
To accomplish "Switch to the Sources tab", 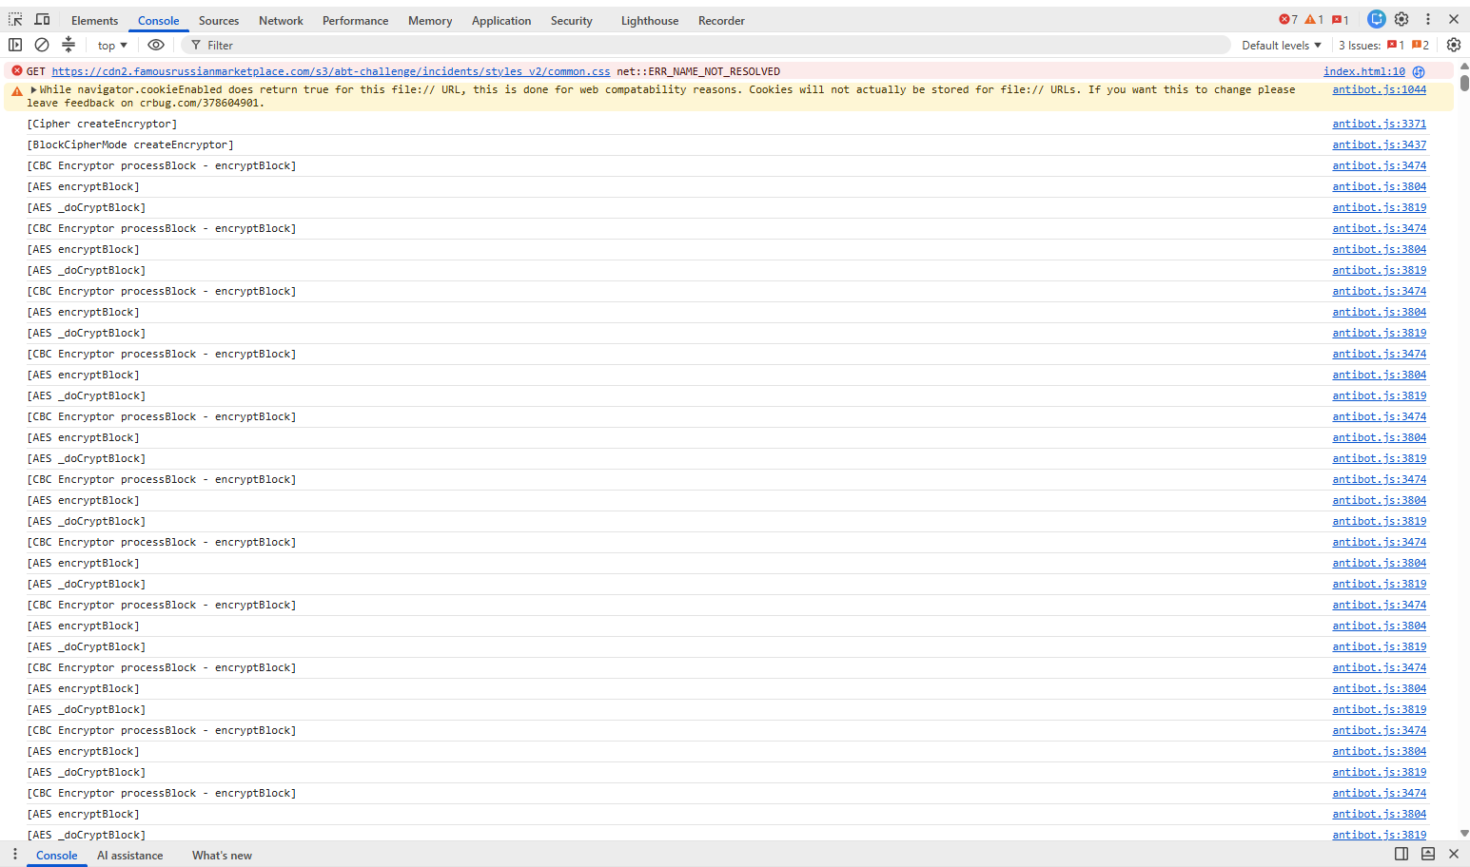I will pyautogui.click(x=219, y=21).
